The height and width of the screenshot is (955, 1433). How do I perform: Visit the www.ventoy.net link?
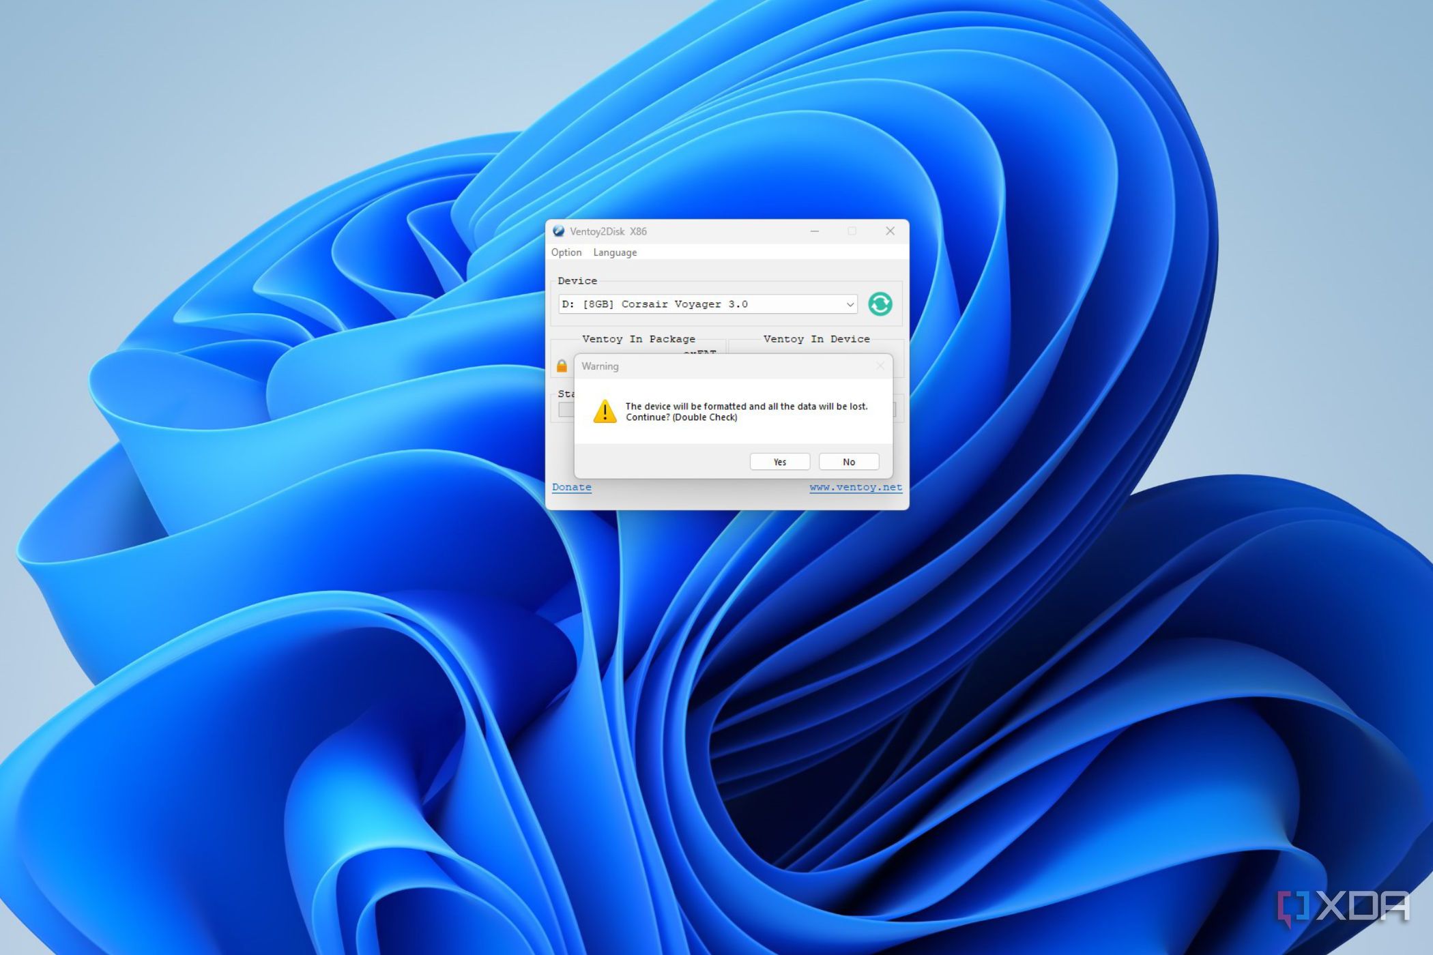tap(856, 487)
